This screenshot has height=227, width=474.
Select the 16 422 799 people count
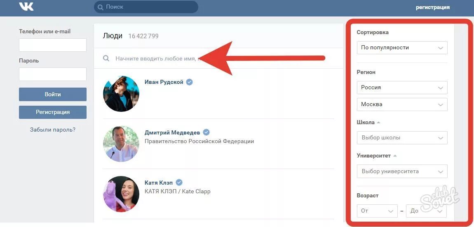click(143, 36)
